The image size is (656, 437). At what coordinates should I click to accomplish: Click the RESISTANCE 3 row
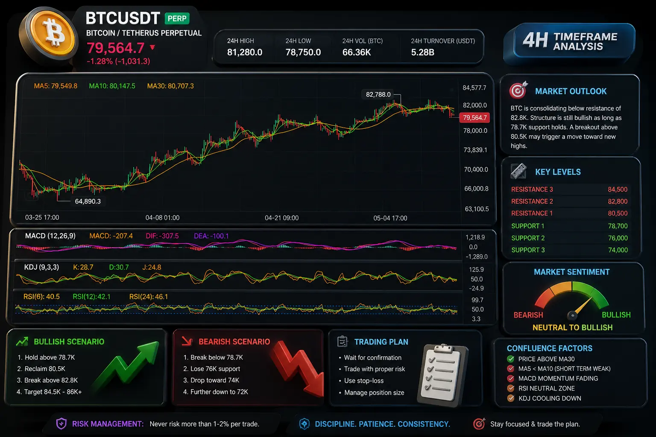569,189
